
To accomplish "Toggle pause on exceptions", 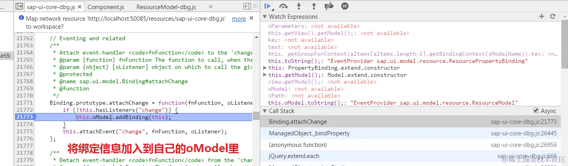I will point(345,6).
